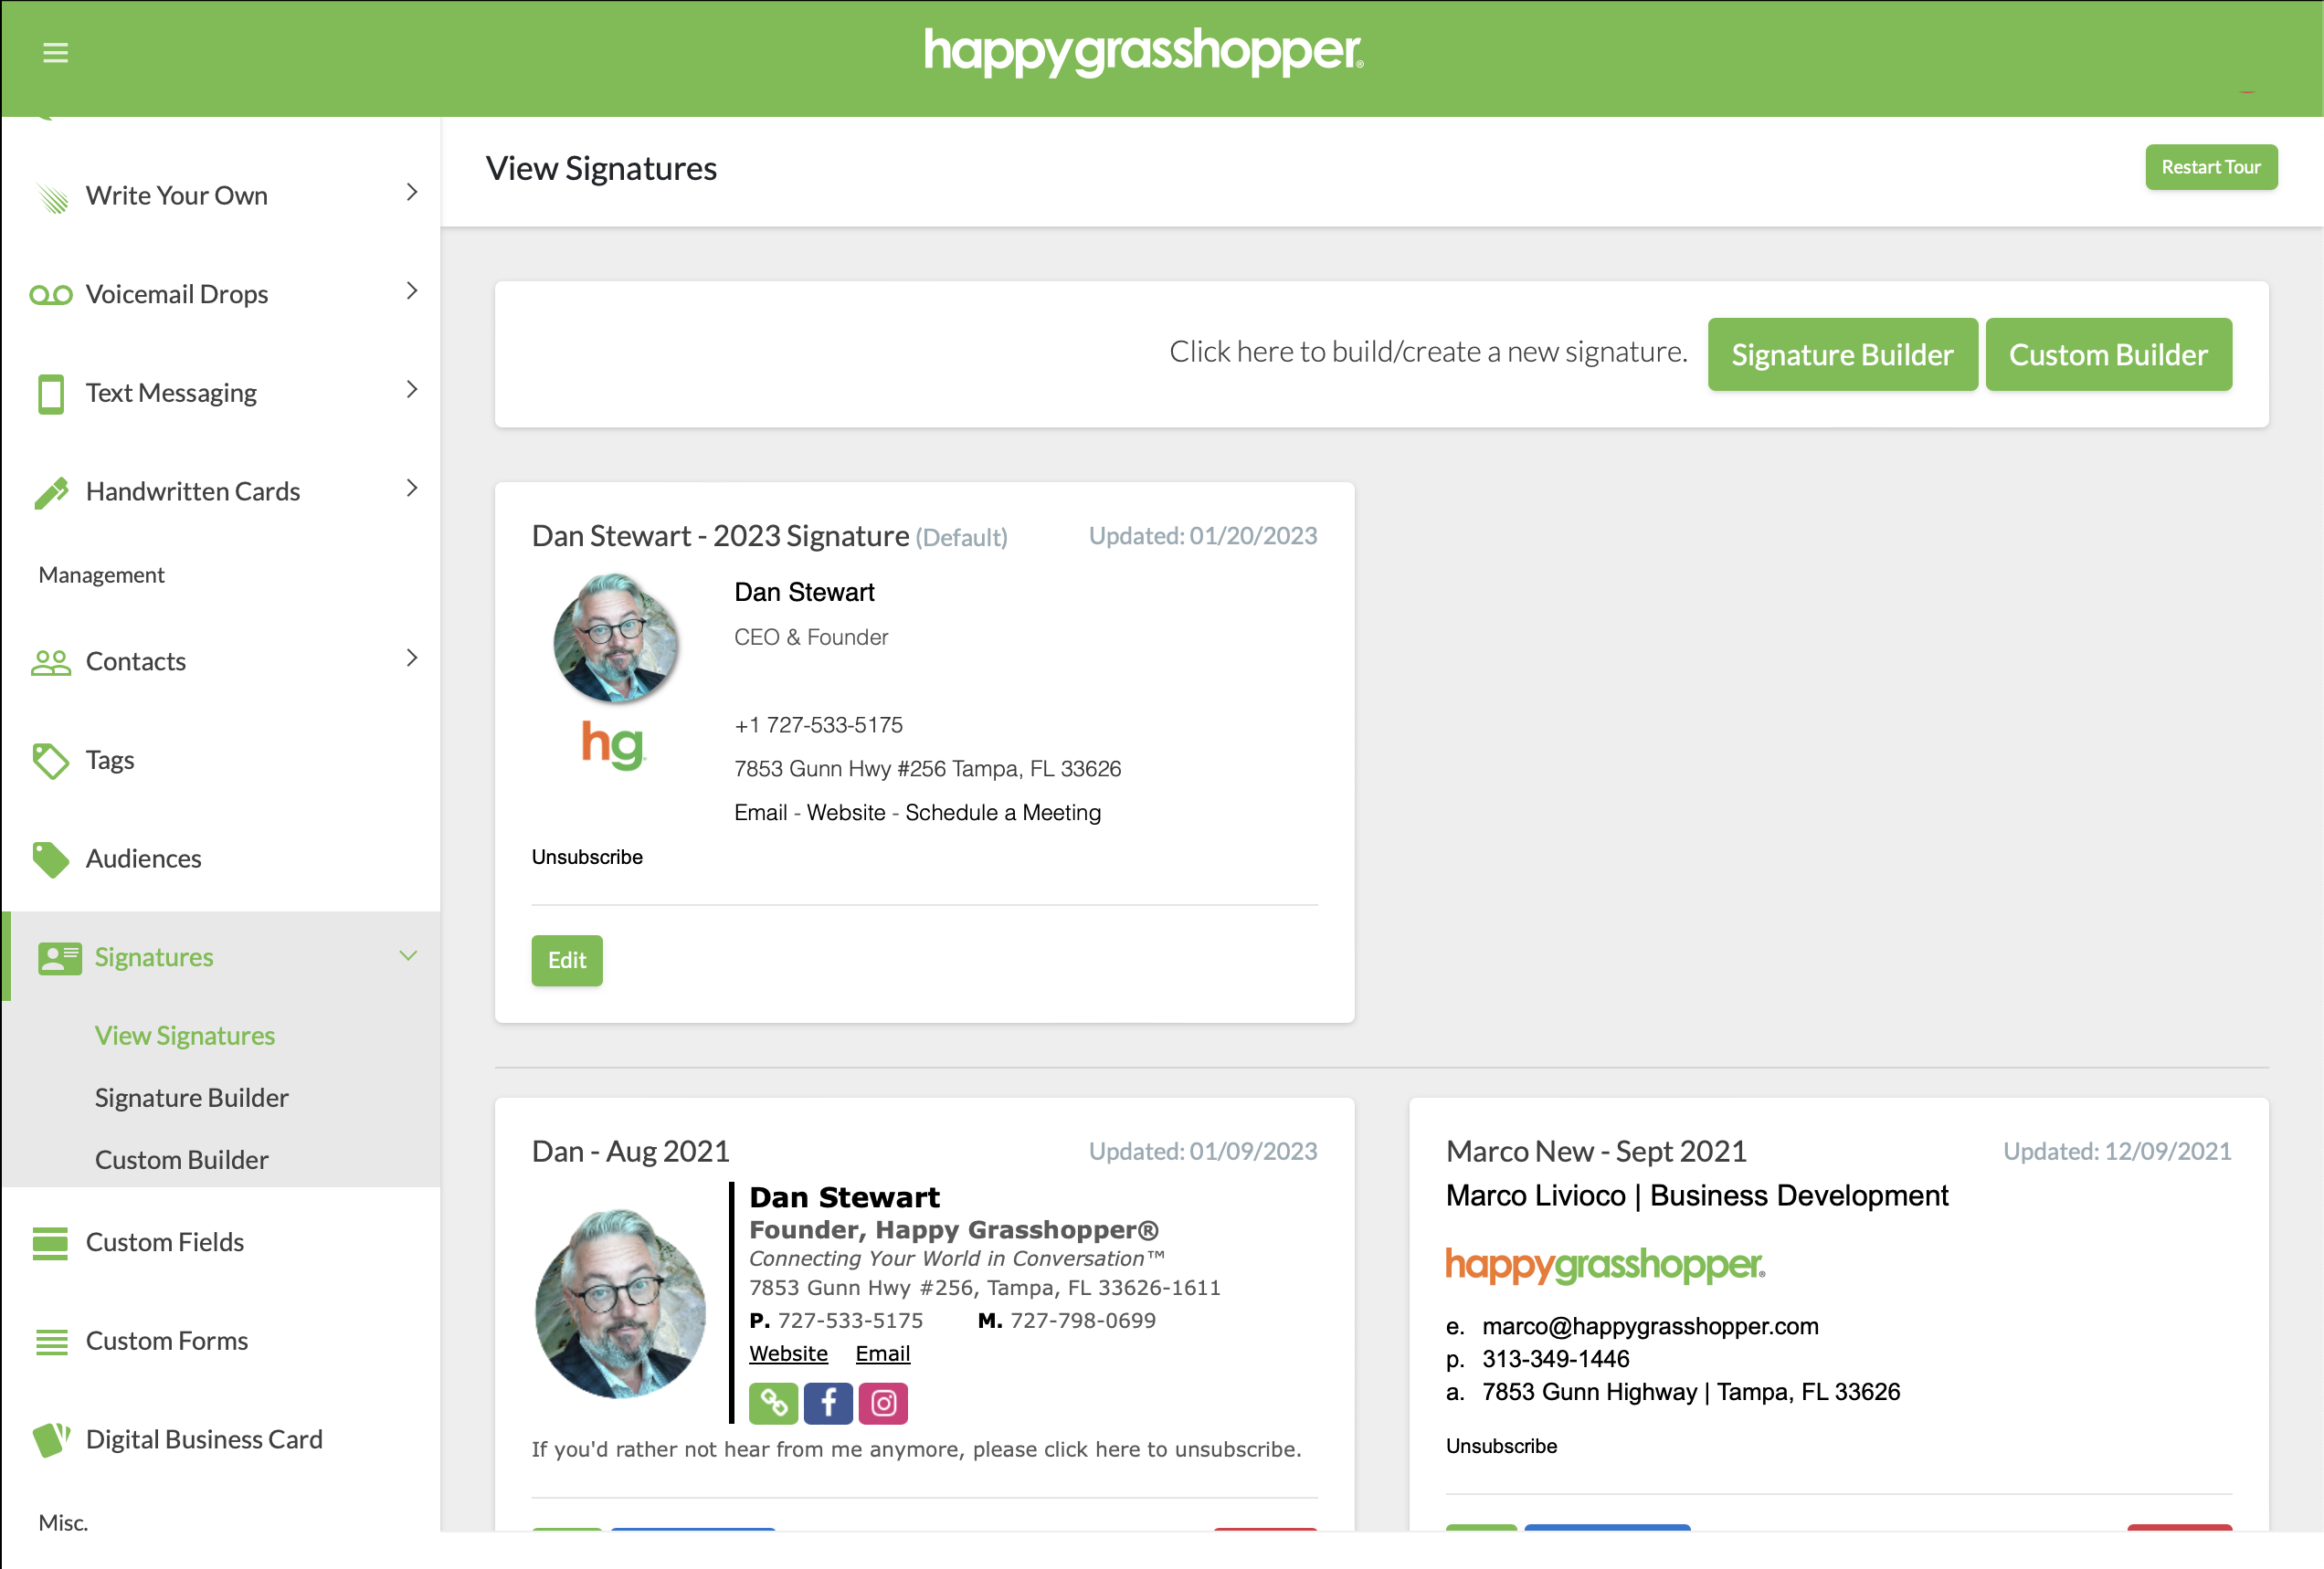Click the Restart Tour button
2324x1569 pixels.
tap(2211, 167)
